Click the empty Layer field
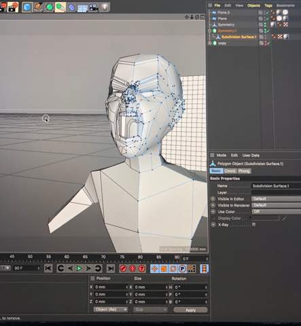The height and width of the screenshot is (326, 301). coord(276,192)
